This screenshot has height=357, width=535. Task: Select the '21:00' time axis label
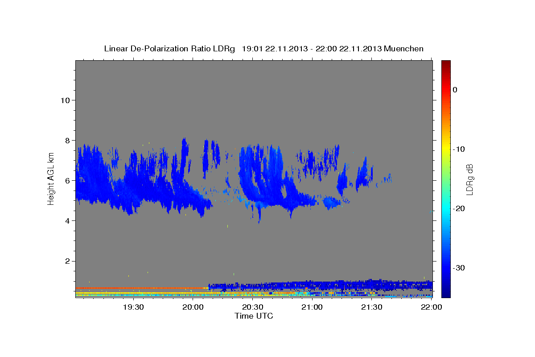click(312, 307)
